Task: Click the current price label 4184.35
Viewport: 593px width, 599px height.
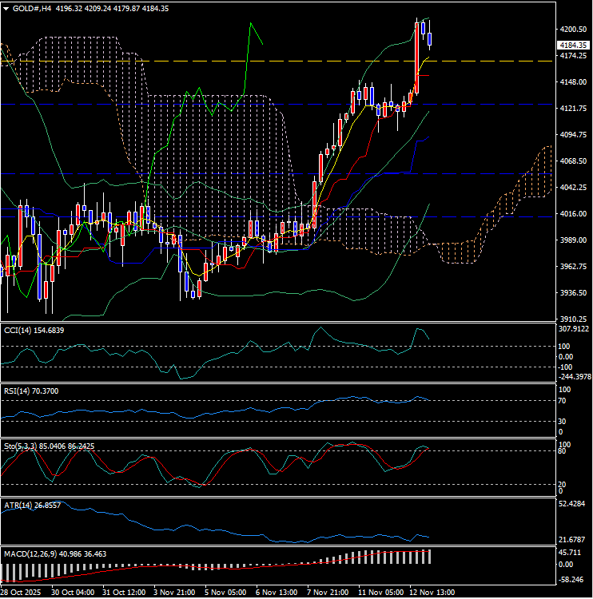Action: tap(575, 46)
